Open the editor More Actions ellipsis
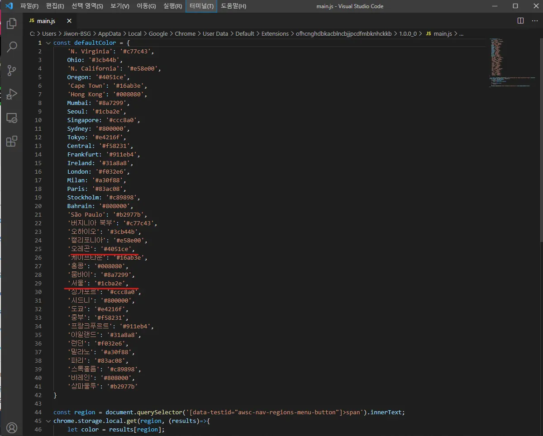The width and height of the screenshot is (543, 436). pyautogui.click(x=534, y=21)
